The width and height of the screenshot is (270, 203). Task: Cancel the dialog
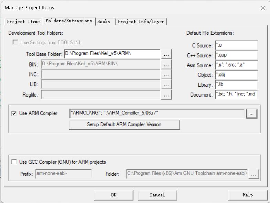coord(158,195)
